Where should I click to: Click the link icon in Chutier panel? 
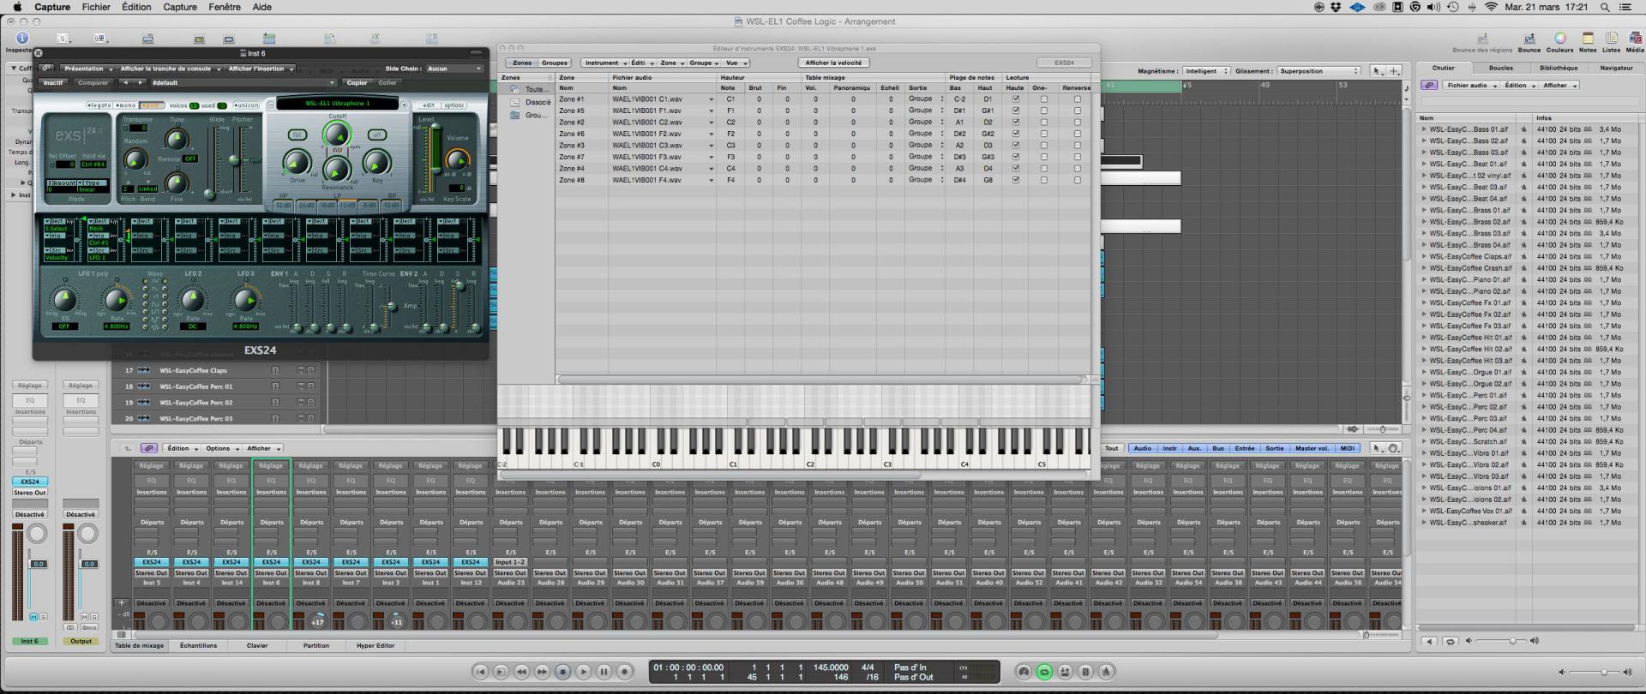[x=1429, y=85]
